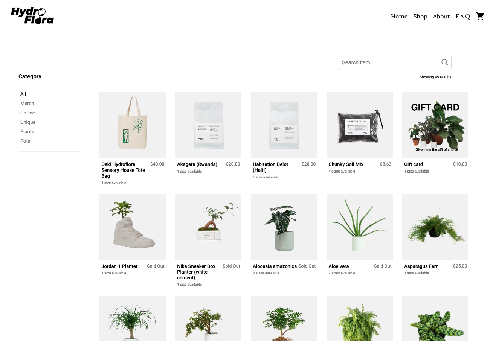Open the Oski Hydroflora tote bag thumbnail
Screen dimensions: 499x341
click(133, 125)
